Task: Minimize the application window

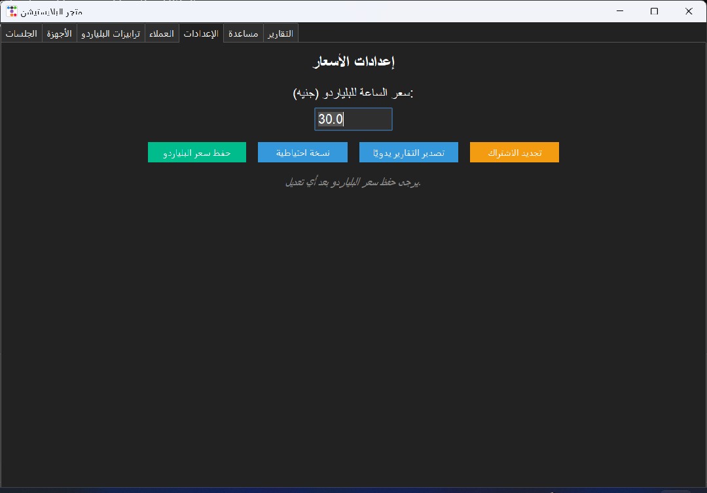Action: 619,11
